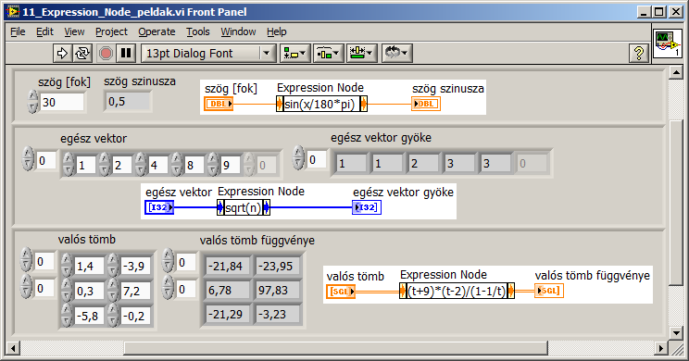Image resolution: width=689 pixels, height=361 pixels.
Task: Click the valós tömb element 7,2
Action: (136, 291)
